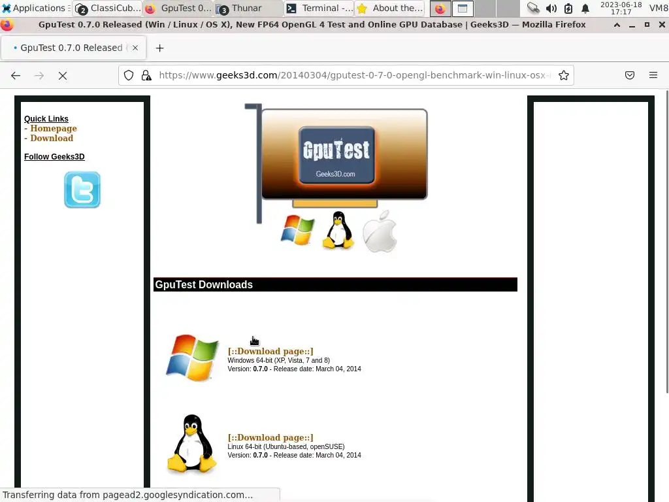Click the Twitter follow icon

[82, 190]
